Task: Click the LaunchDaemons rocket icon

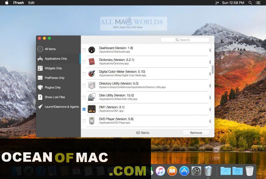Action: coord(40,107)
